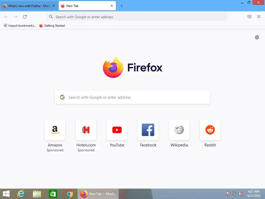The height and width of the screenshot is (199, 265).
Task: Close the New Tab tab
Action: tap(112, 6)
